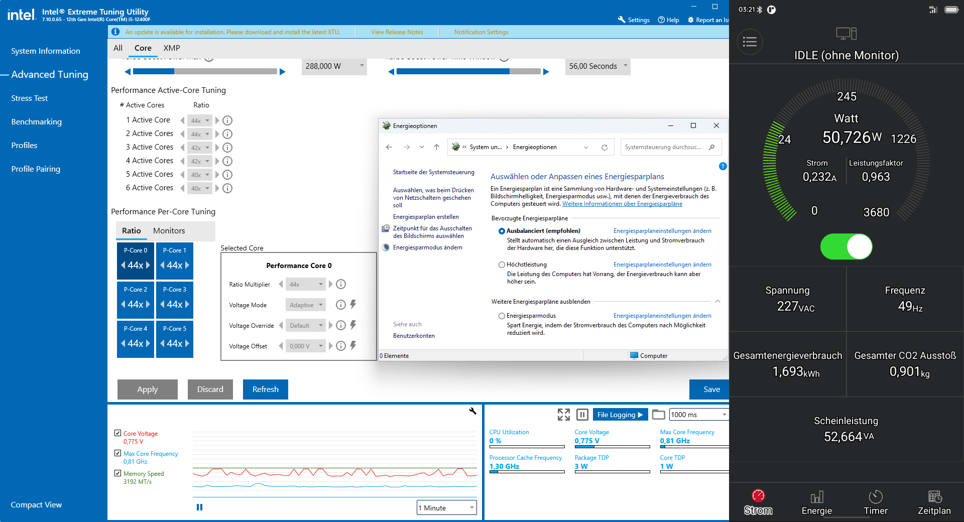Open Stress Test in sidebar
964x522 pixels.
point(30,98)
